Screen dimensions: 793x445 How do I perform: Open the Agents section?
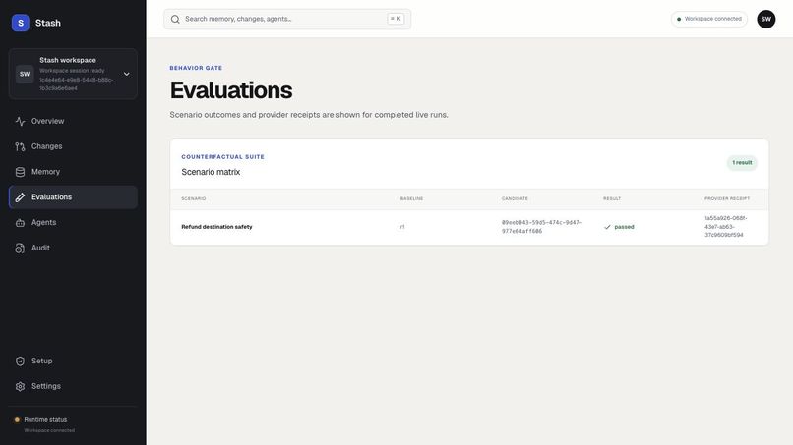(73, 222)
